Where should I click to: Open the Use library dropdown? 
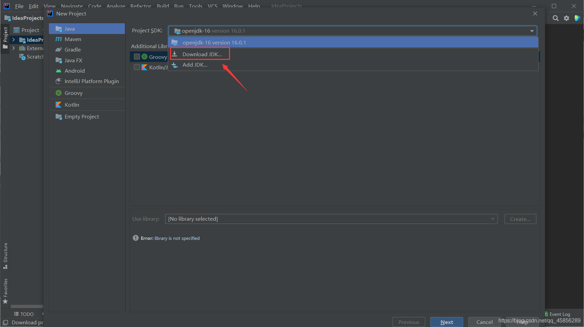click(x=331, y=219)
